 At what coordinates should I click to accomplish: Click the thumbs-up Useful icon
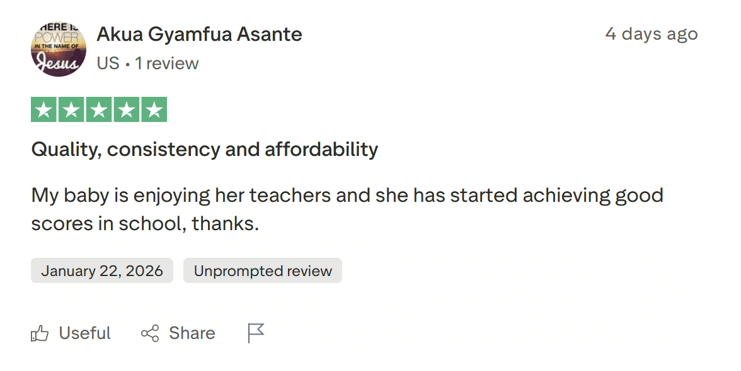[40, 333]
